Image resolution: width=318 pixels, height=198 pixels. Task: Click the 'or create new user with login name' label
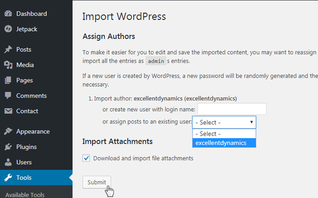[x=148, y=110]
